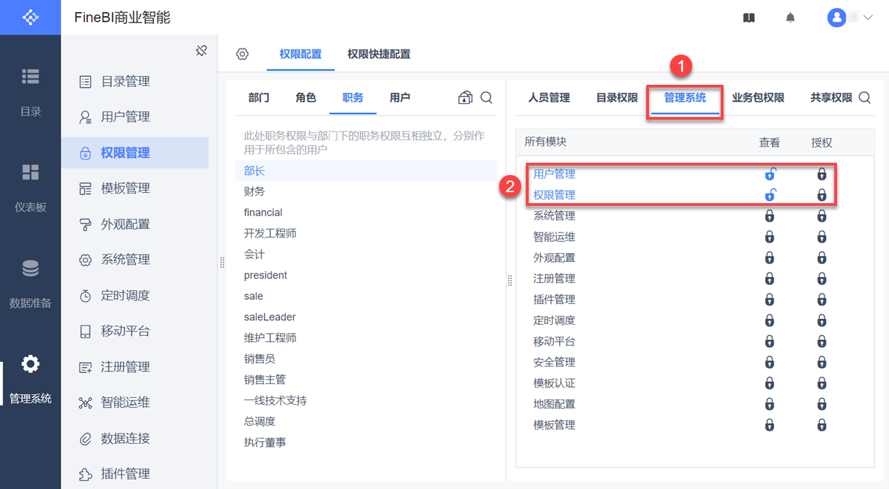The image size is (889, 489).
Task: Switch to 权限快捷配置 tab
Action: pos(379,54)
